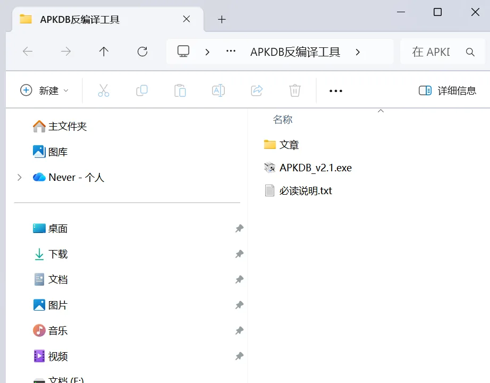Close the APKDB反编译工具 tab
The image size is (490, 383).
tap(187, 19)
